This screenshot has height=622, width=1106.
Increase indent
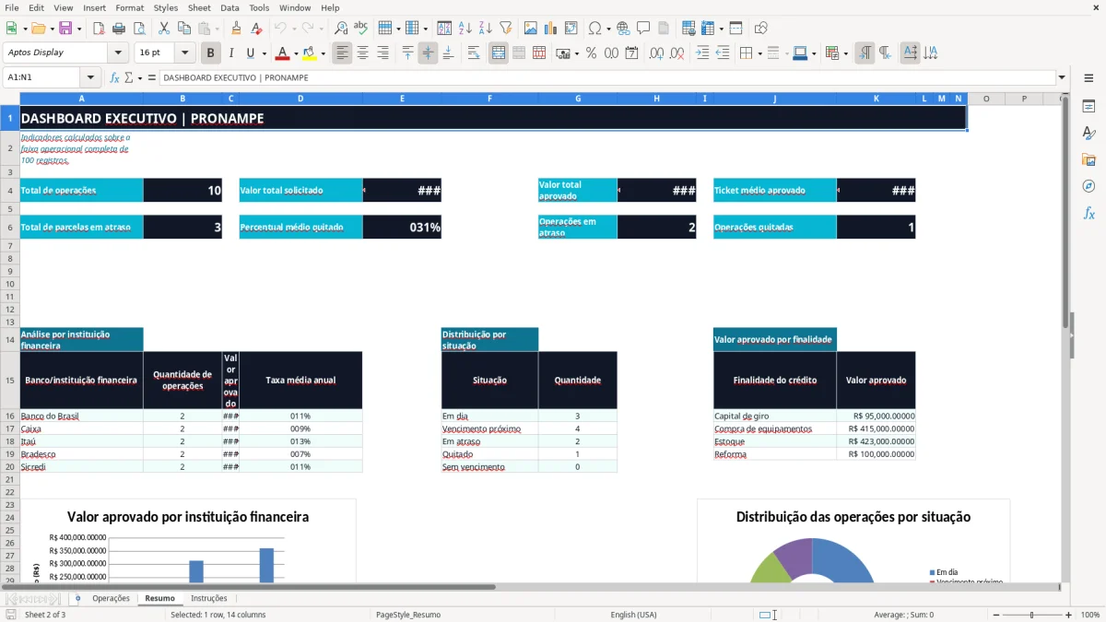702,53
